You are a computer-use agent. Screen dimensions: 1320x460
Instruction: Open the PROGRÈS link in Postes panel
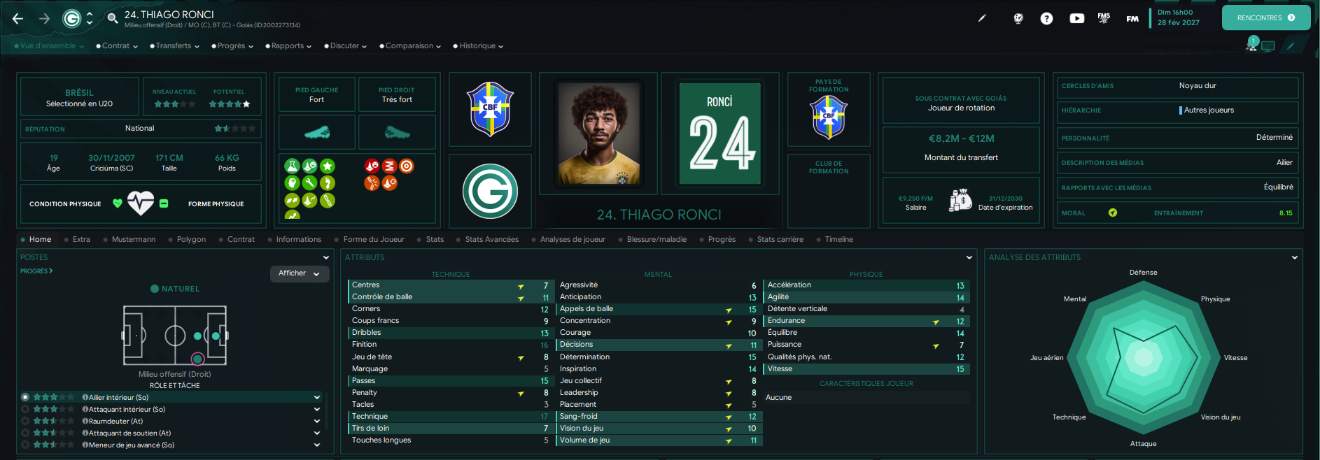pos(36,271)
